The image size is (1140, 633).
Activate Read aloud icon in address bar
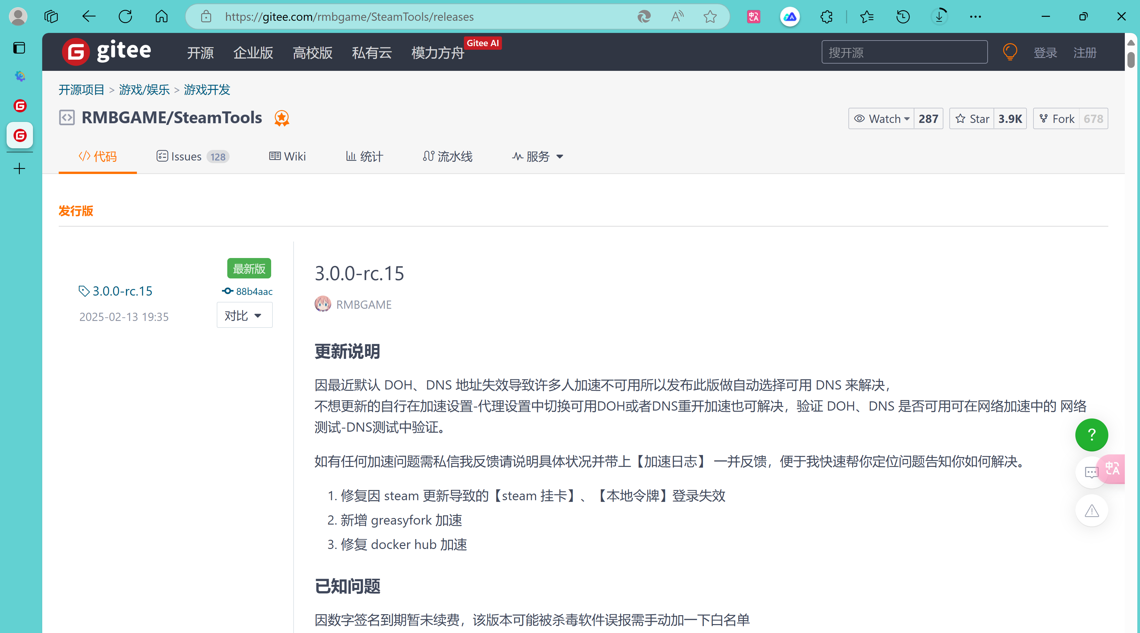click(x=677, y=17)
